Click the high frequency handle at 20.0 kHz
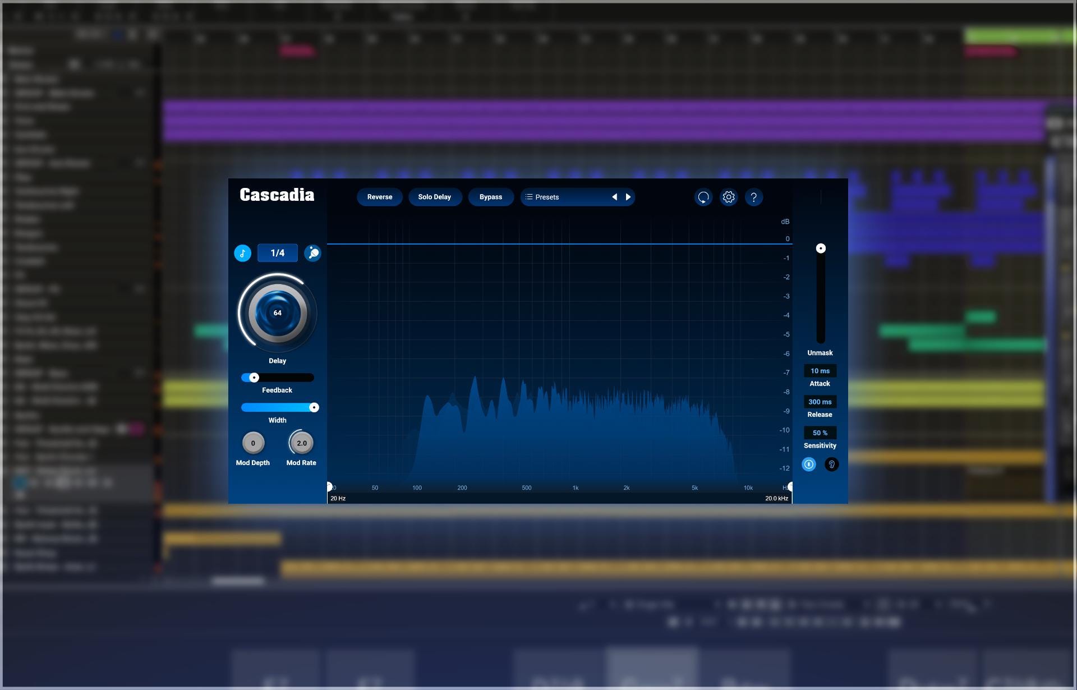 click(790, 486)
